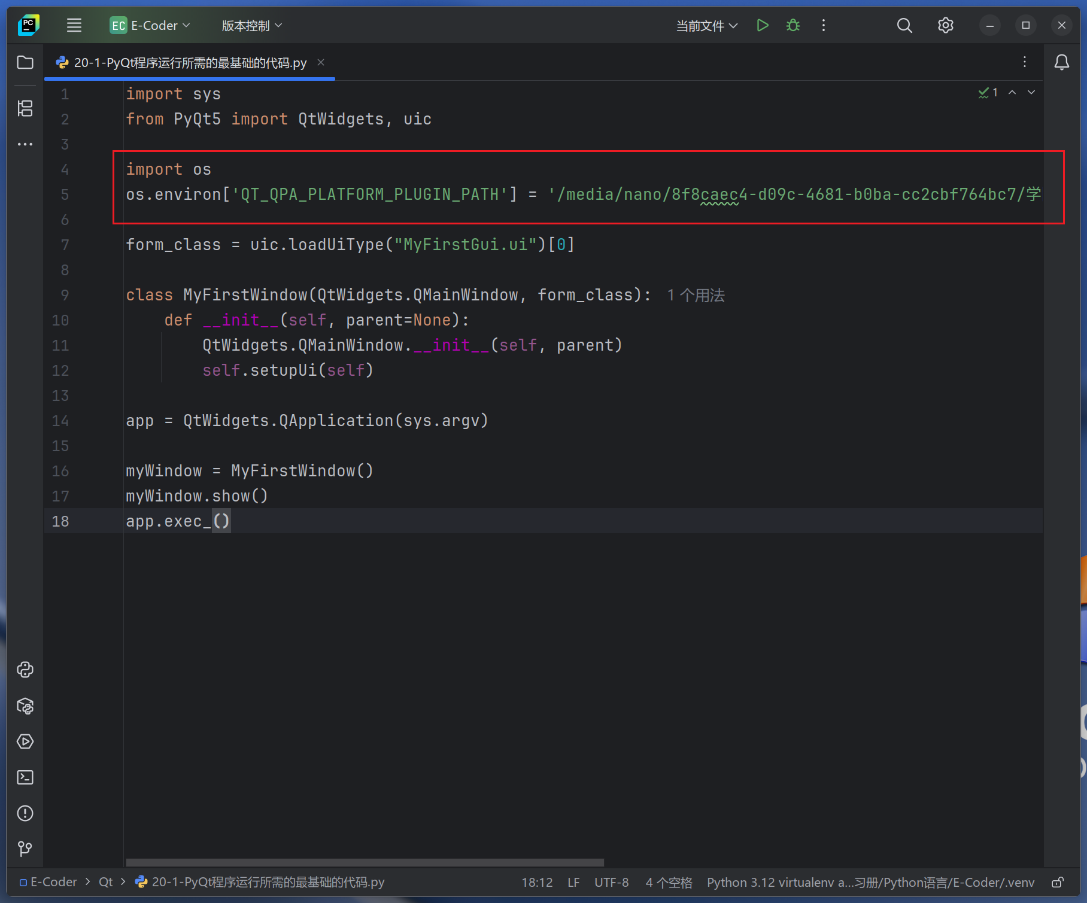1087x903 pixels.
Task: Jump to next highlighted problem arrow
Action: point(1031,92)
